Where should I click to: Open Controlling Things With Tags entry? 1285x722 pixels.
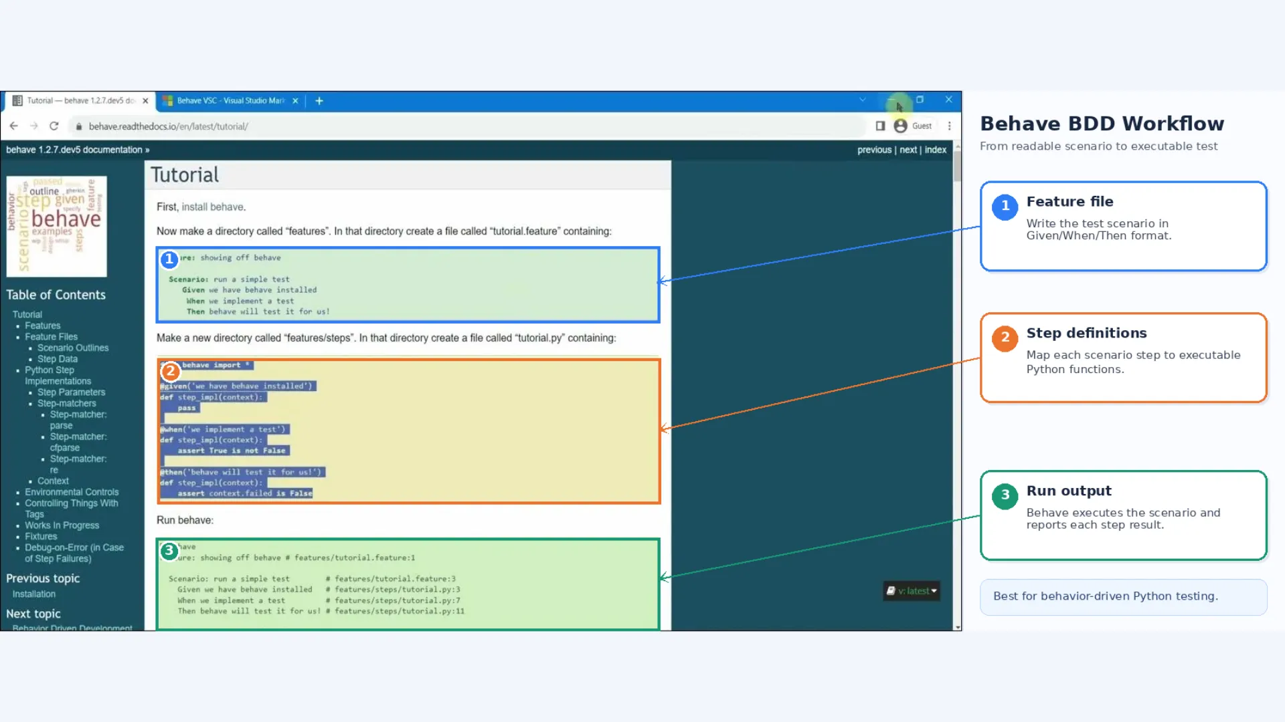point(71,509)
